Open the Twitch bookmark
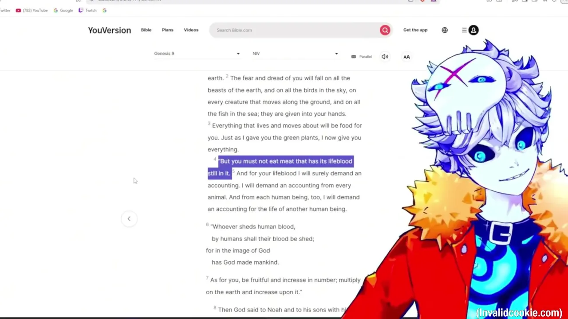Image resolution: width=568 pixels, height=319 pixels. point(87,10)
